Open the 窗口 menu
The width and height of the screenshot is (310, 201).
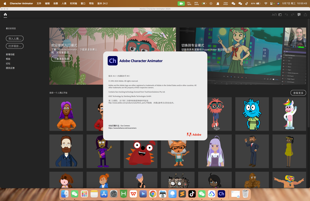[x=83, y=3]
